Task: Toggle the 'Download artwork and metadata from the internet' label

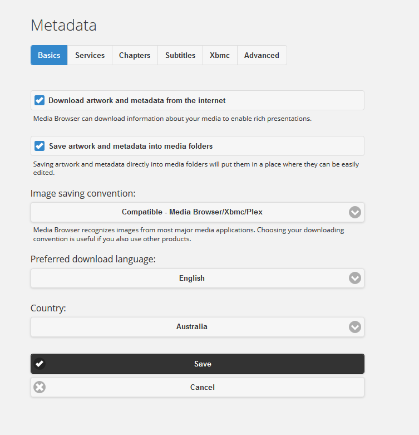Action: click(x=137, y=101)
